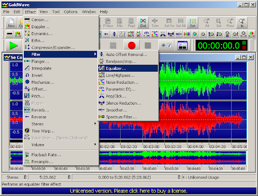
Task: Click the zoom In toolbar icon
Action: pyautogui.click(x=241, y=23)
